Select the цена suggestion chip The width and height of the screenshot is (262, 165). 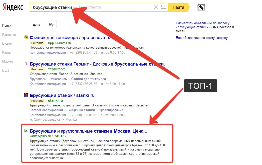pyautogui.click(x=37, y=24)
